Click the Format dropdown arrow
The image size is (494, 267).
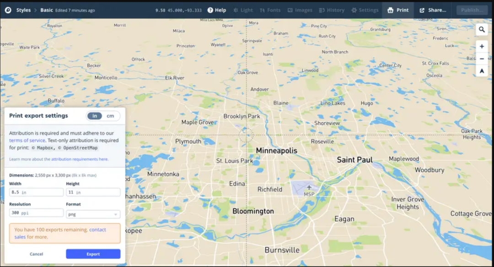(x=116, y=215)
